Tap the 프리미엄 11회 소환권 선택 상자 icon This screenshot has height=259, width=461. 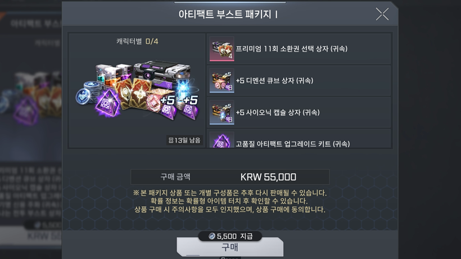(x=222, y=49)
